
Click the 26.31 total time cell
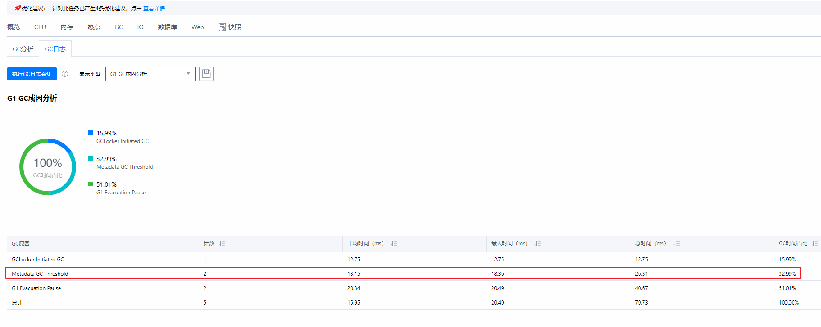[641, 274]
